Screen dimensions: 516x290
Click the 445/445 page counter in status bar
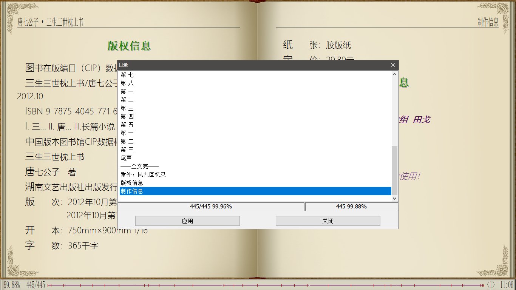36,285
